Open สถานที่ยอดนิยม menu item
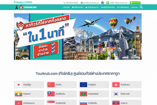This screenshot has height=105, width=157. [x=123, y=7]
